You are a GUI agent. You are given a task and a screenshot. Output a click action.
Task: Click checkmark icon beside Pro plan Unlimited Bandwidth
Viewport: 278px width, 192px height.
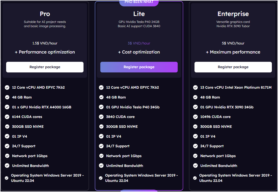coord(7,166)
